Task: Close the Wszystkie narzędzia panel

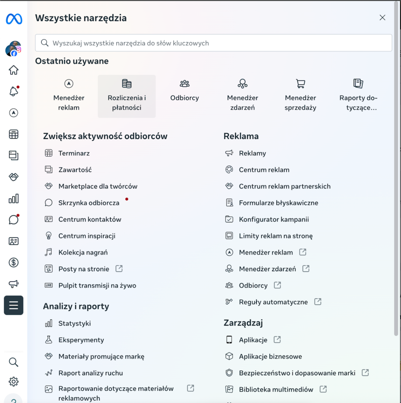Action: click(382, 17)
